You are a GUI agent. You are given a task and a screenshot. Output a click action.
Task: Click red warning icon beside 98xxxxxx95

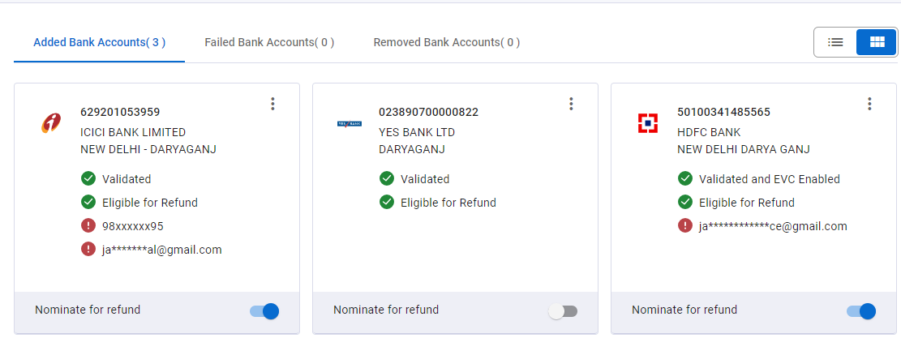[88, 225]
